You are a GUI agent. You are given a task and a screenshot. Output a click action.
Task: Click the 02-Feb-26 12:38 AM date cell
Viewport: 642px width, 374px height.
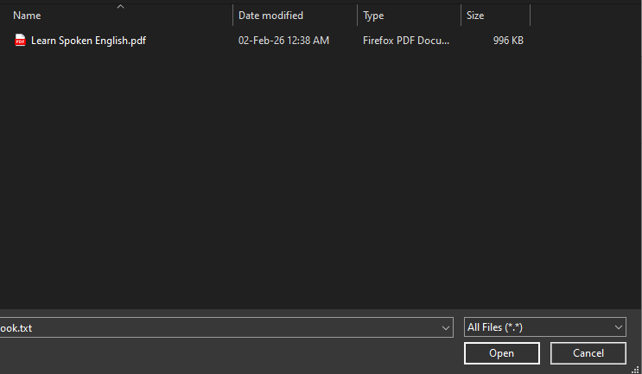point(283,41)
